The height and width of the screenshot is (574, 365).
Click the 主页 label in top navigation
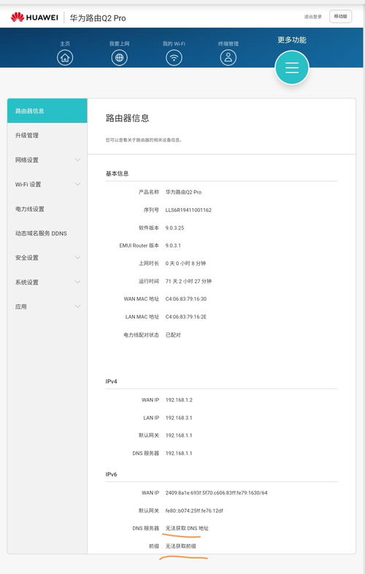tap(65, 44)
